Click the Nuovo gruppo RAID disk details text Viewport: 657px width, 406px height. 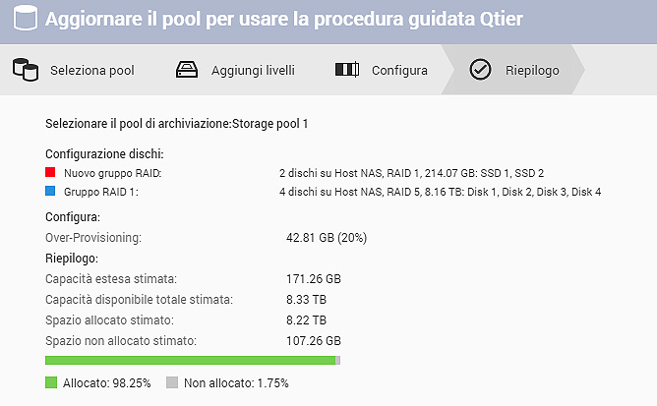pos(411,174)
